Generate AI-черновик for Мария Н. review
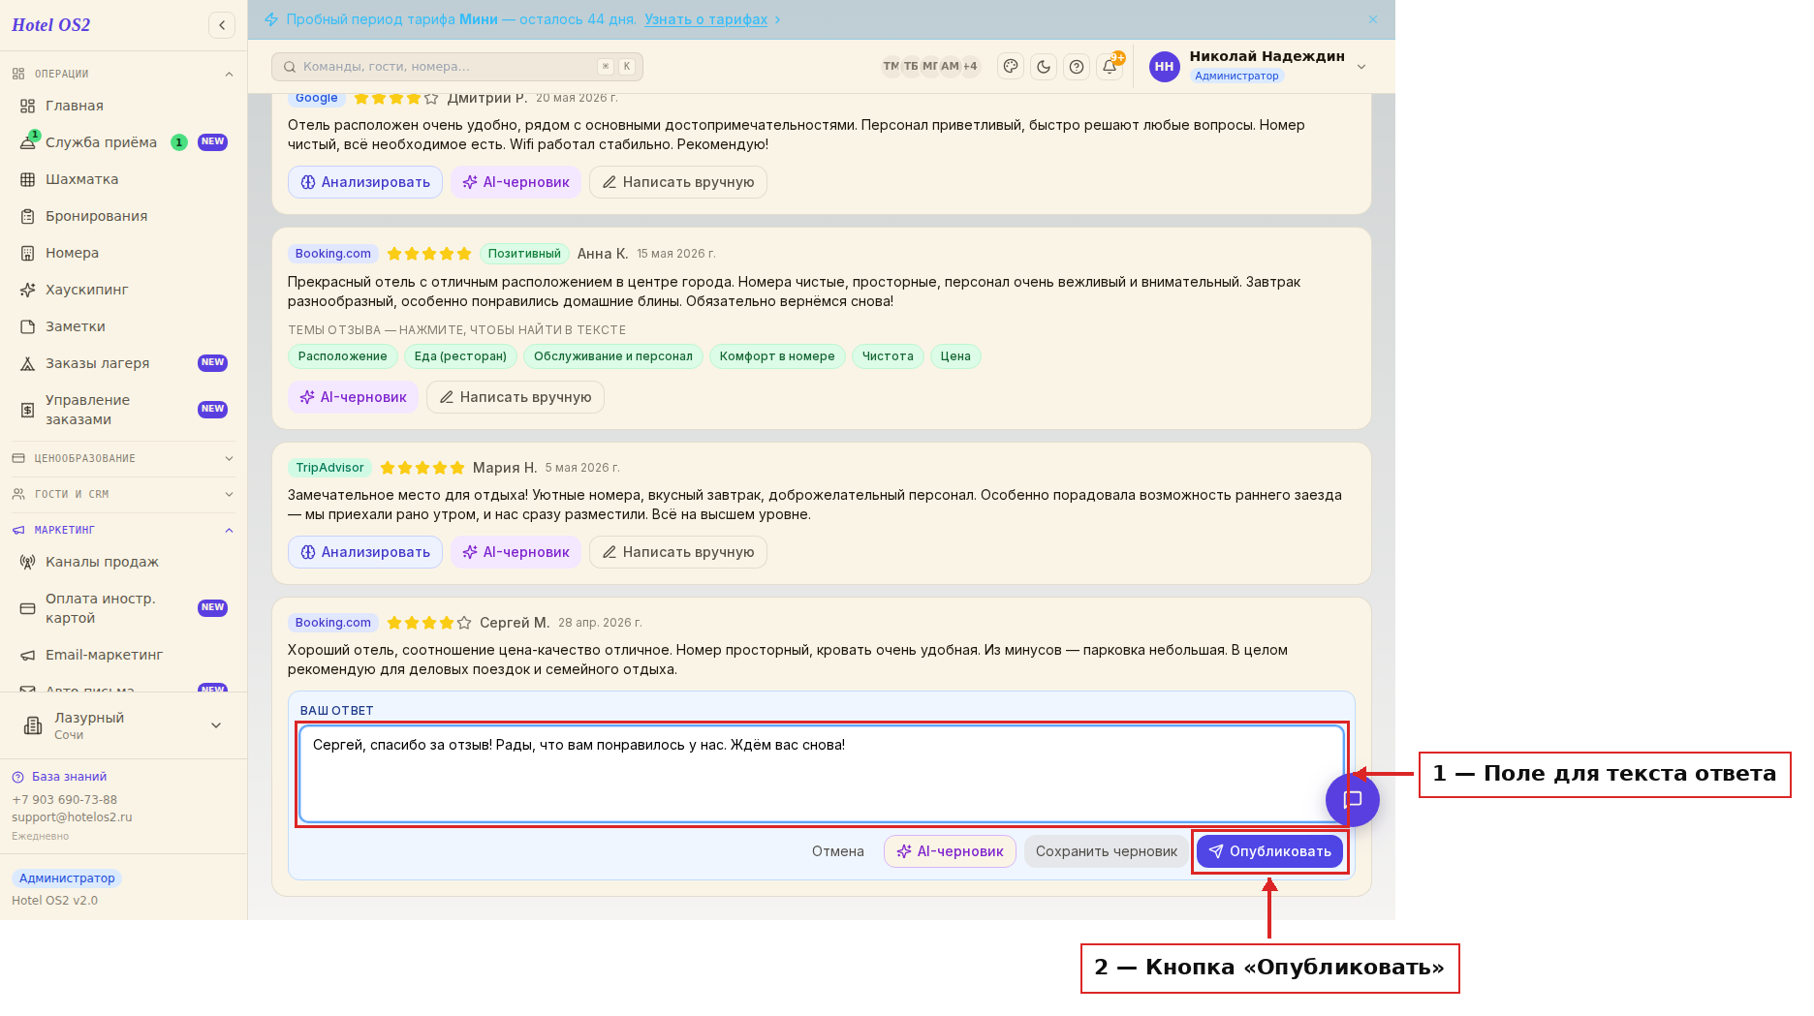This screenshot has width=1814, height=1016. (516, 552)
